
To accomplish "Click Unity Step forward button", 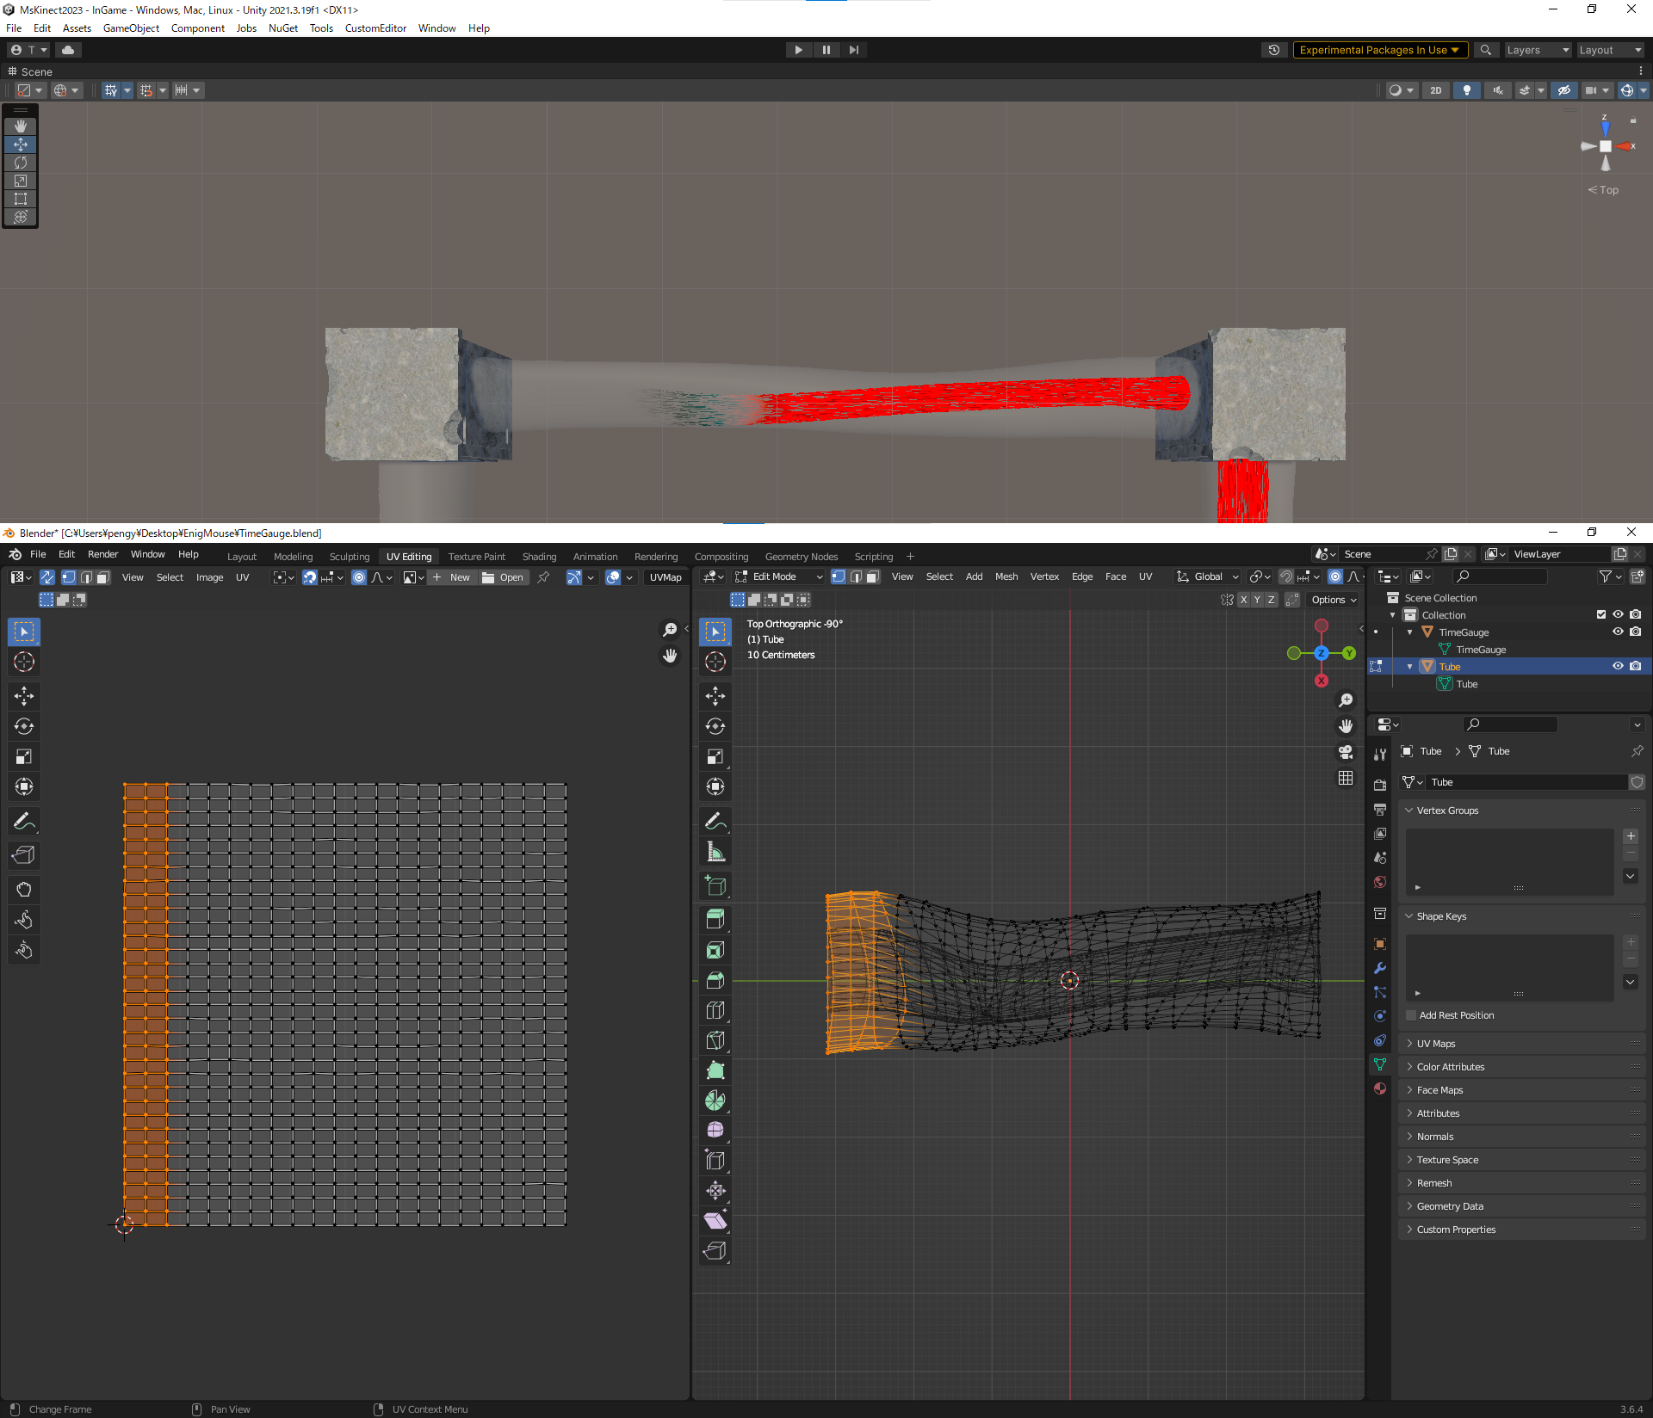I will tap(853, 50).
